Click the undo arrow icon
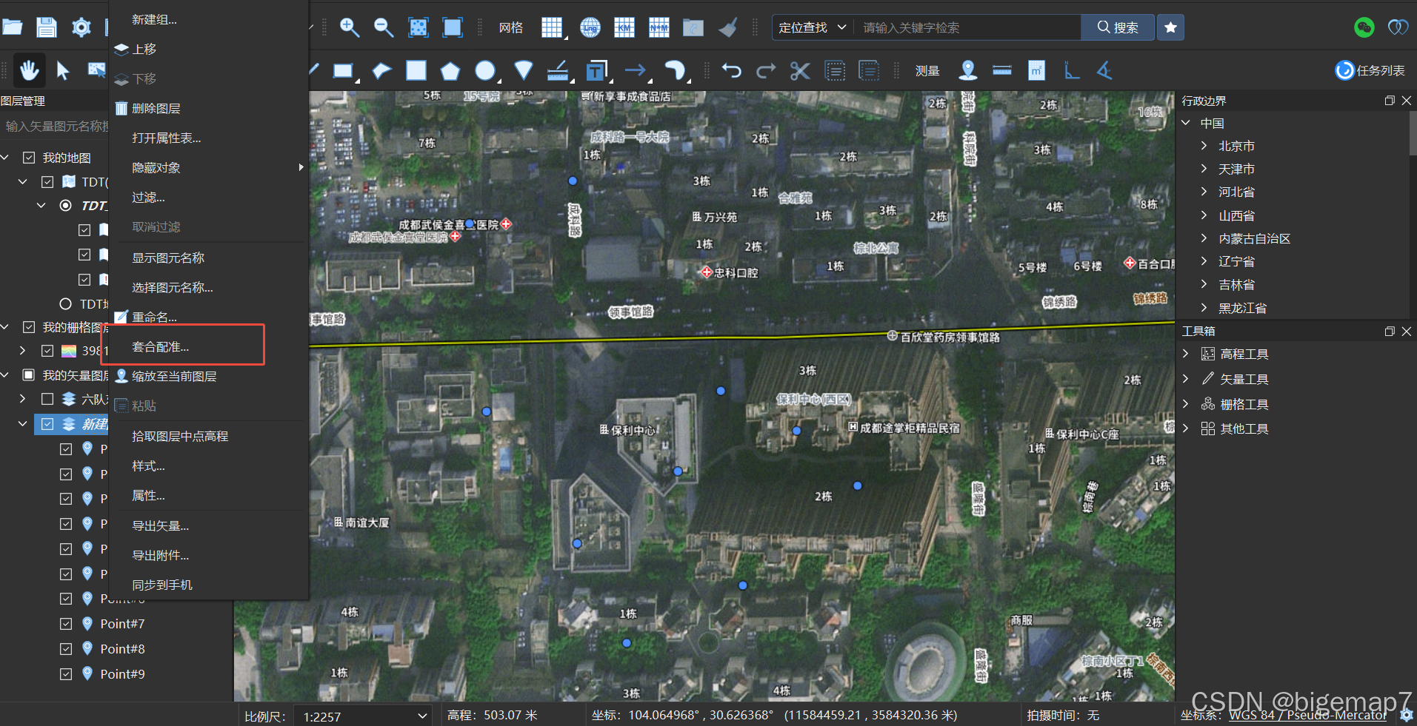 click(731, 71)
